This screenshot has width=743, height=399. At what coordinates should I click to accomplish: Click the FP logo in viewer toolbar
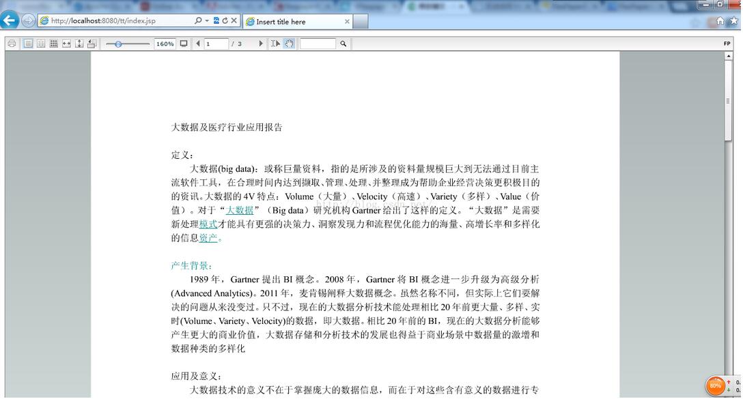pos(727,44)
